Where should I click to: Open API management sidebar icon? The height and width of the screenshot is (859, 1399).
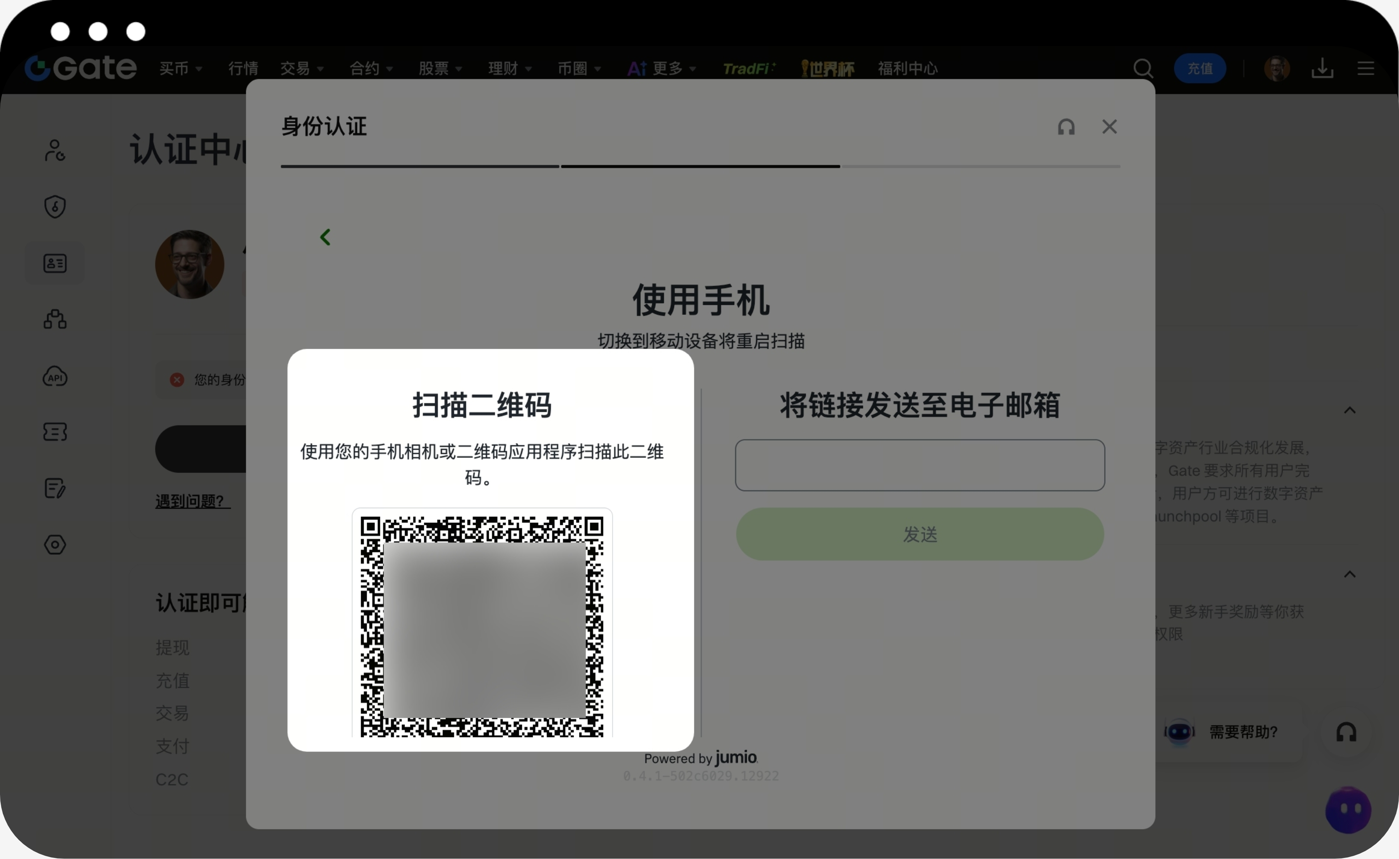tap(55, 377)
